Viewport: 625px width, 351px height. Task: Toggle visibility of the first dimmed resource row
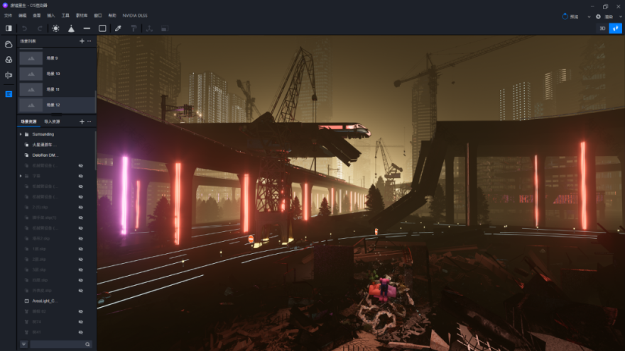pyautogui.click(x=81, y=165)
